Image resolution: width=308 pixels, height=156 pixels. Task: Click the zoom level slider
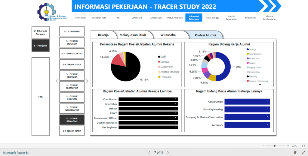tap(275, 146)
